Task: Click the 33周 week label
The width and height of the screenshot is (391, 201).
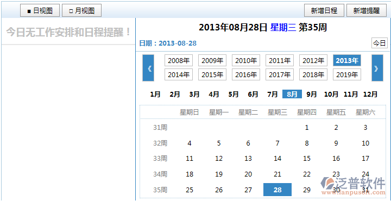Action: click(160, 159)
